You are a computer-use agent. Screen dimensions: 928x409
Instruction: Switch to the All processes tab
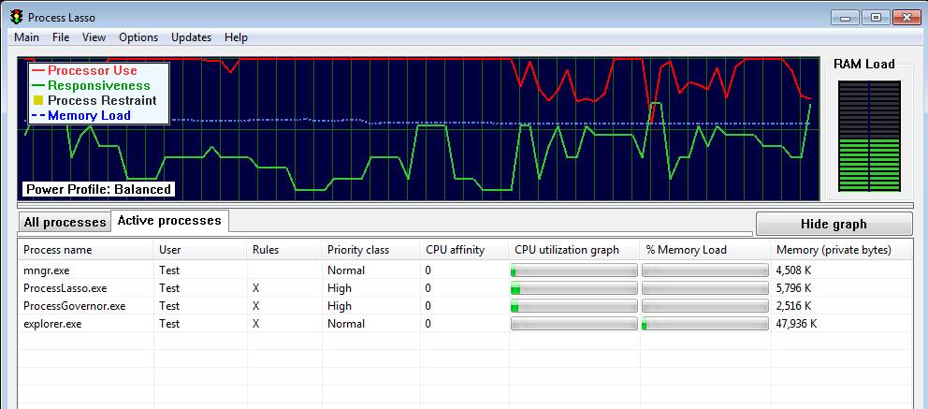[65, 223]
